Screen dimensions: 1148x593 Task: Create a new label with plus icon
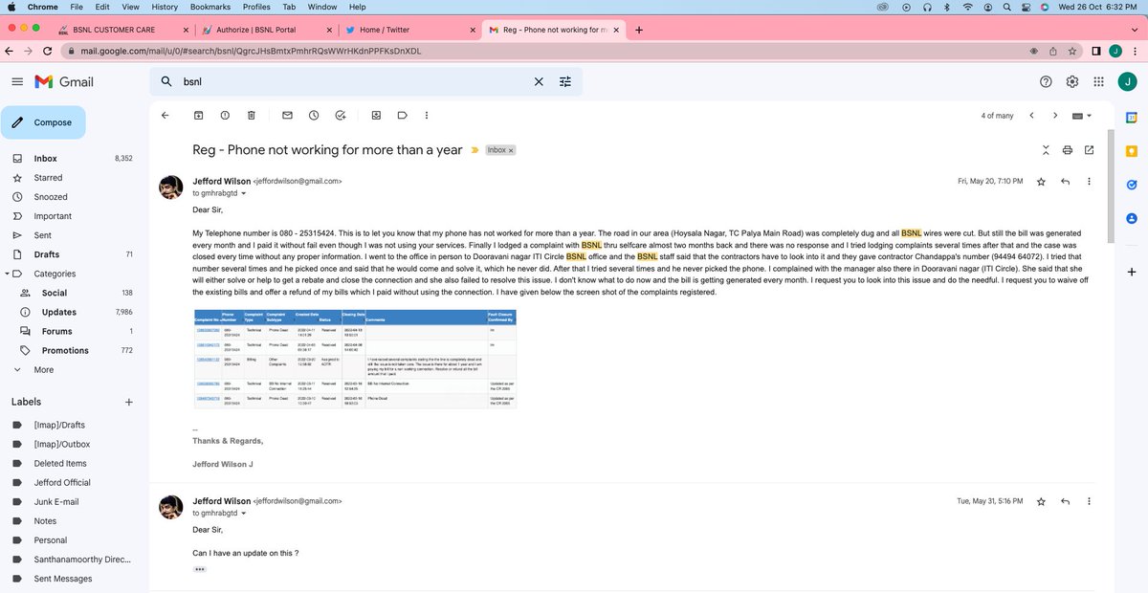[x=129, y=402]
